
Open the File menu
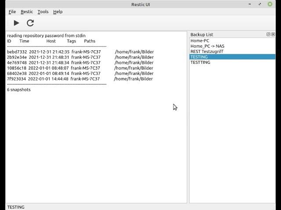(12, 12)
